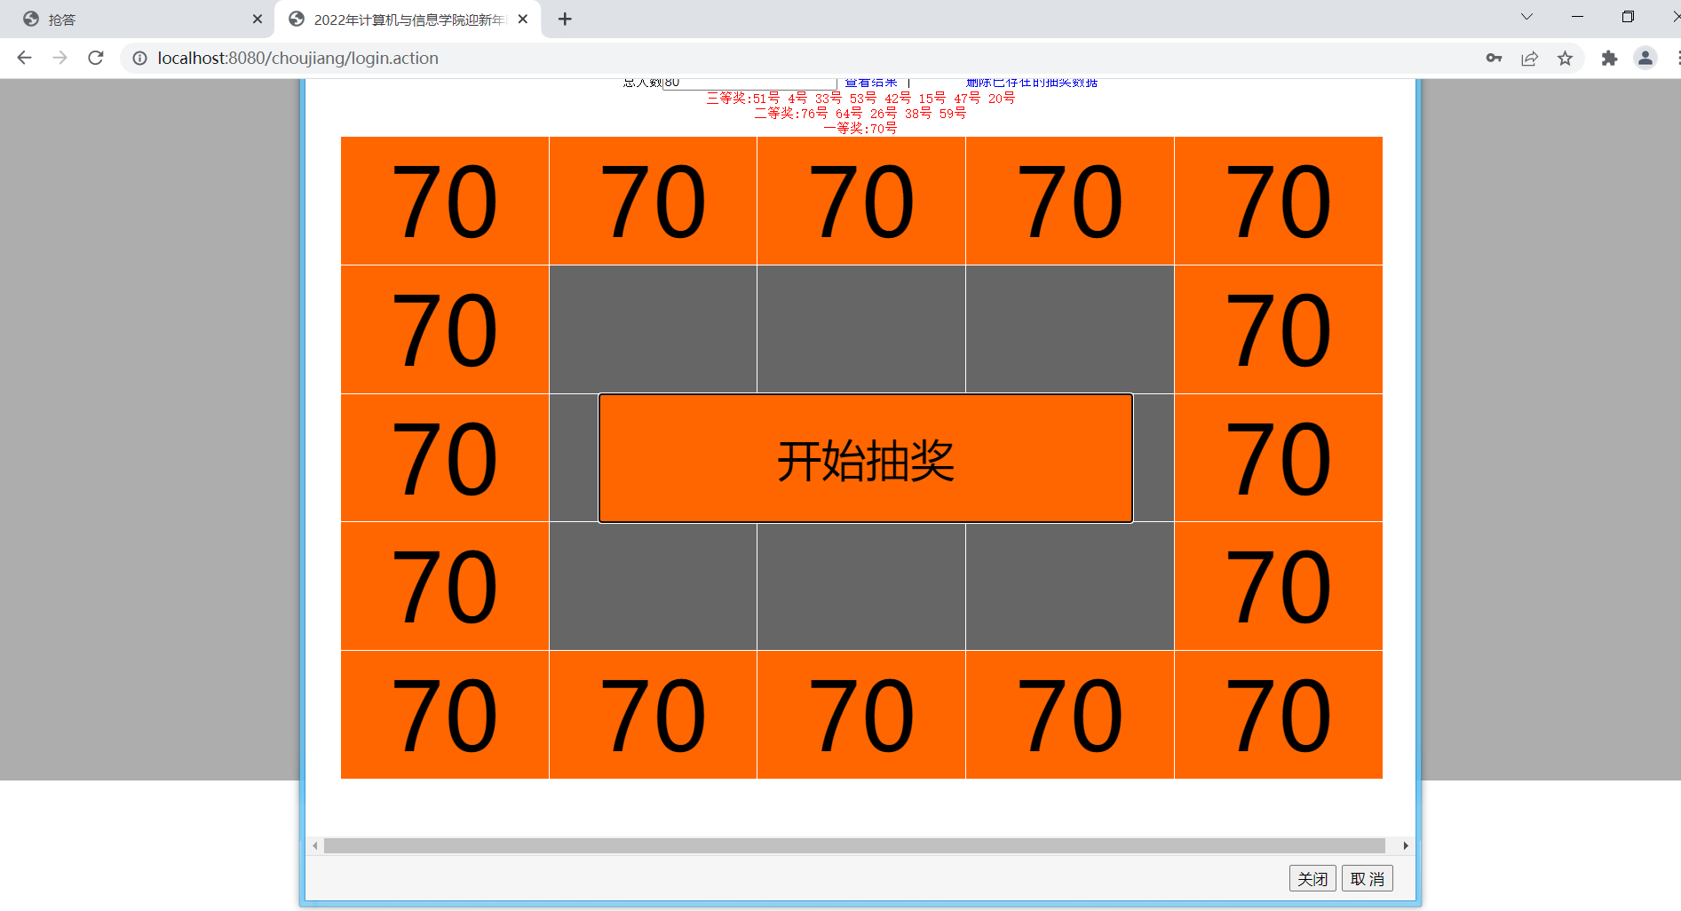Bookmark this page with the star icon
1681x911 pixels.
pyautogui.click(x=1565, y=58)
